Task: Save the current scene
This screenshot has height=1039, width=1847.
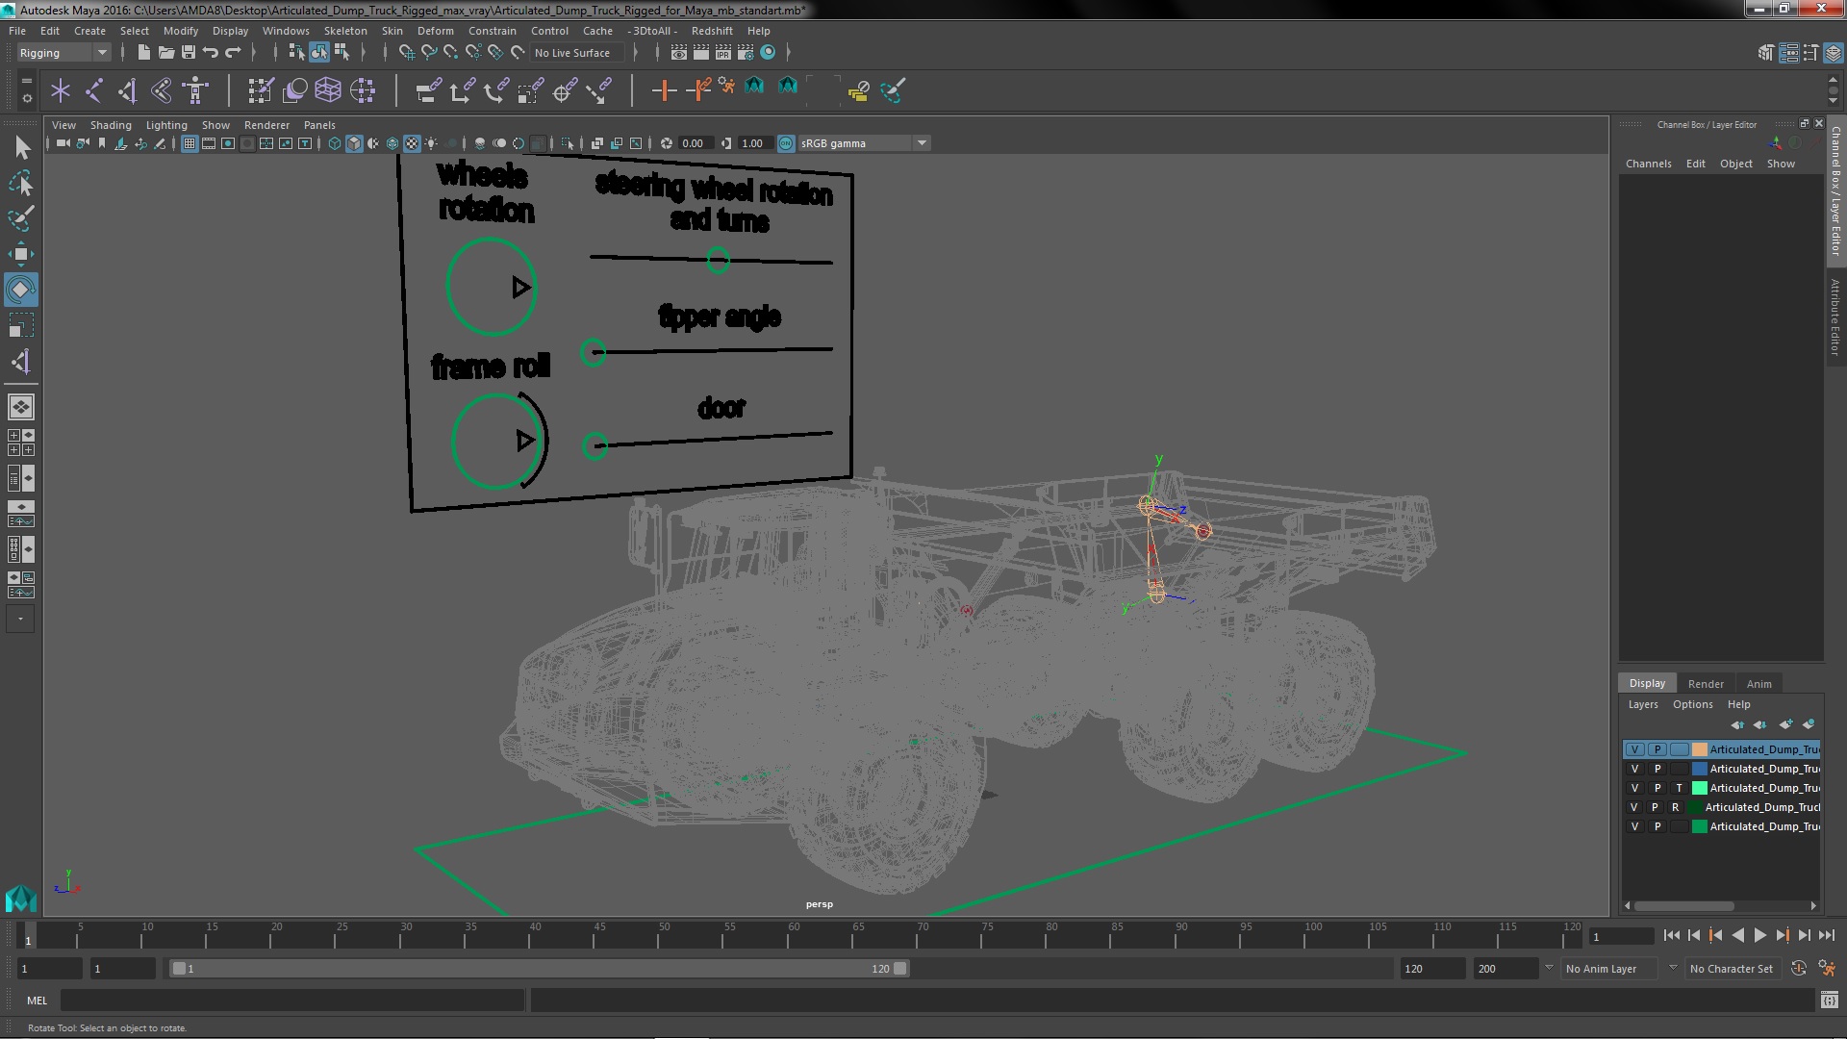Action: click(189, 52)
